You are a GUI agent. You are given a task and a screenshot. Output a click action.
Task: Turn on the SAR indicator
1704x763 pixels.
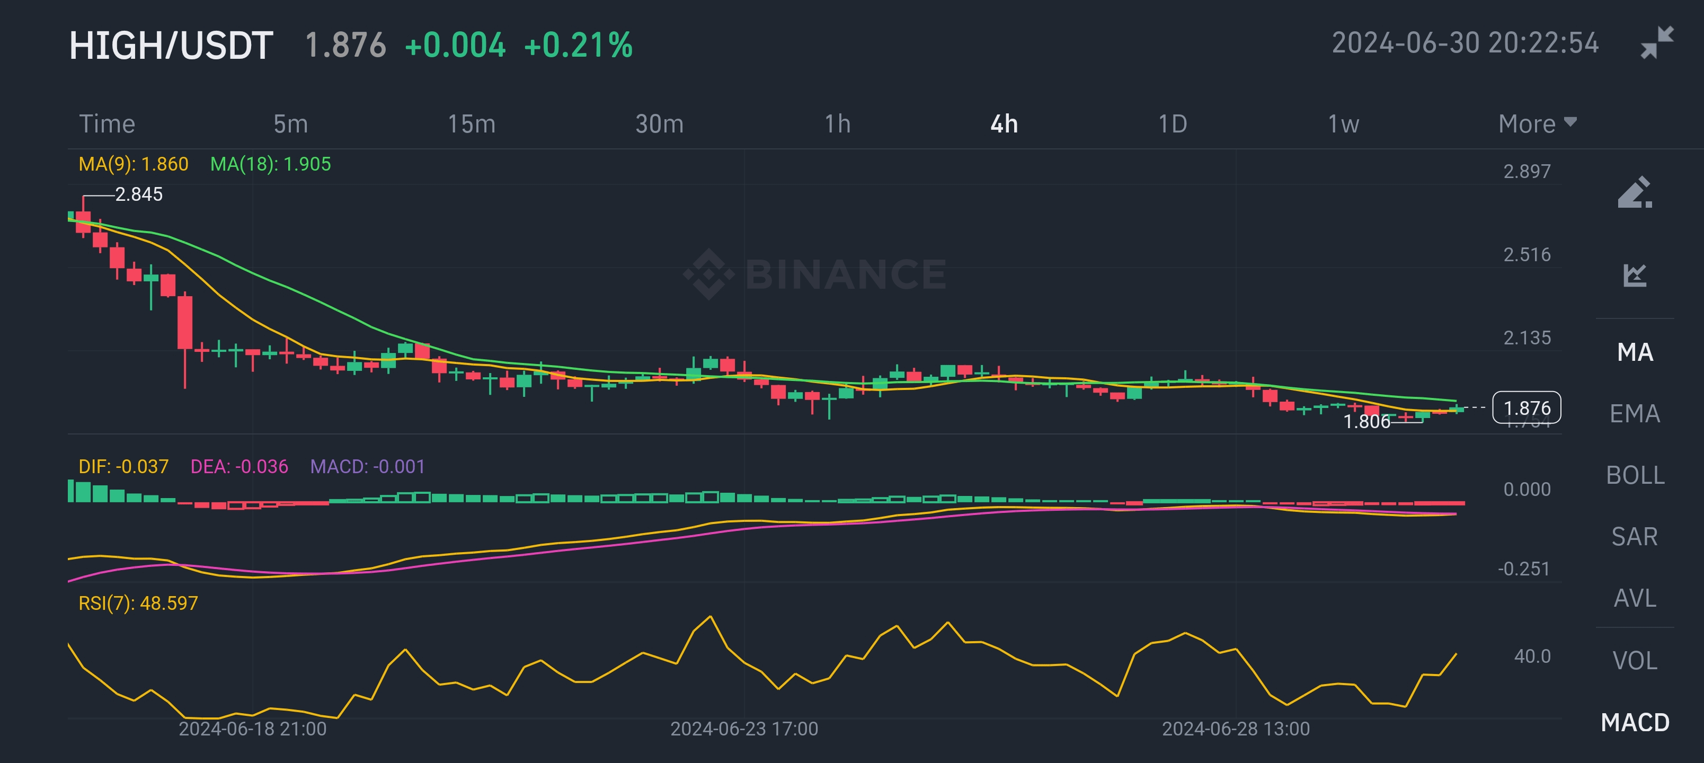click(x=1635, y=537)
